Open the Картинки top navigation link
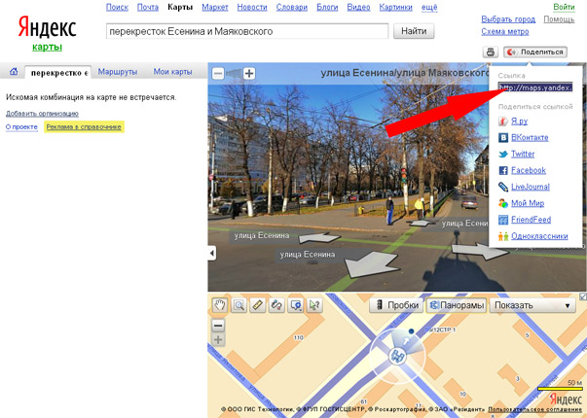The width and height of the screenshot is (587, 418). click(x=395, y=7)
